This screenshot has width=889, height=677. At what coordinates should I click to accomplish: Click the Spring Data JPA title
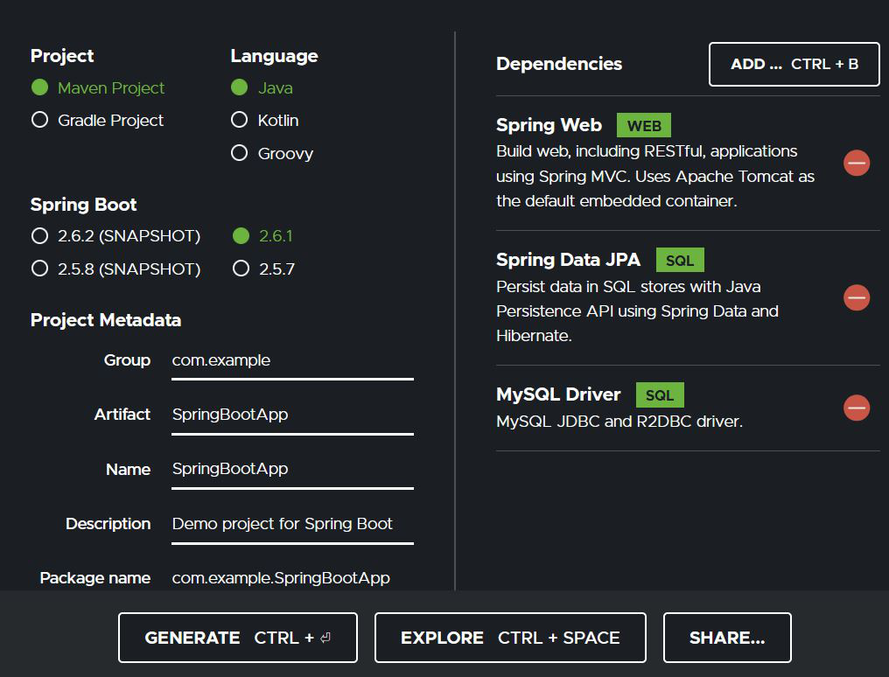[568, 260]
